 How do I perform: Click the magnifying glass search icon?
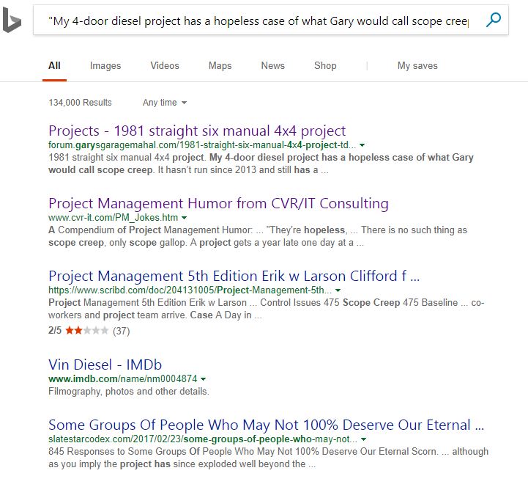click(x=494, y=21)
